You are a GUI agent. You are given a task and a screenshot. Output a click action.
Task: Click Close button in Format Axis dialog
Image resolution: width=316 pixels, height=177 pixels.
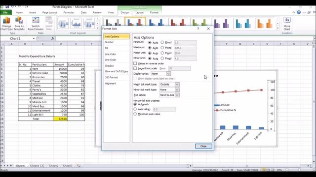[x=203, y=146]
